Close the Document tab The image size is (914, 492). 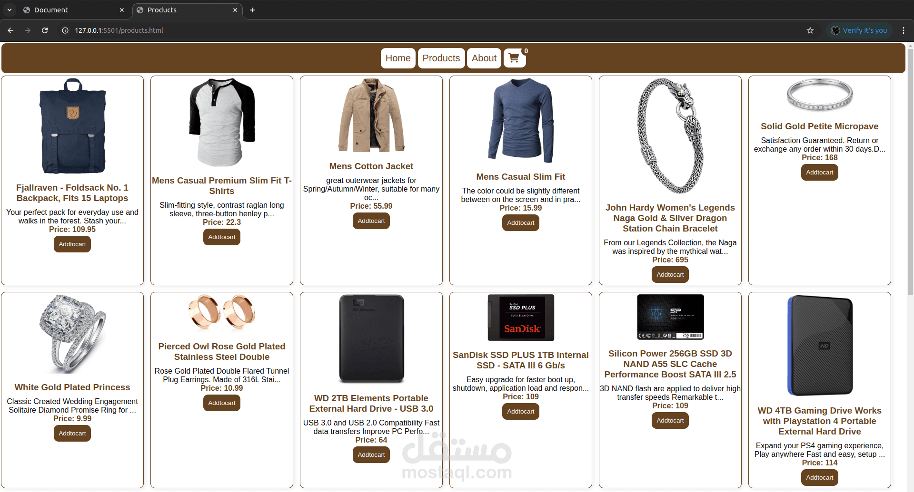[122, 10]
